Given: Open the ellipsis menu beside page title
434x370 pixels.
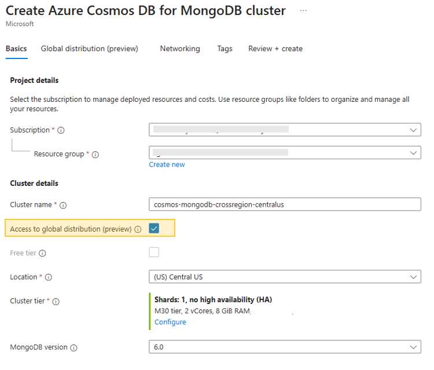Looking at the screenshot, I should point(303,11).
